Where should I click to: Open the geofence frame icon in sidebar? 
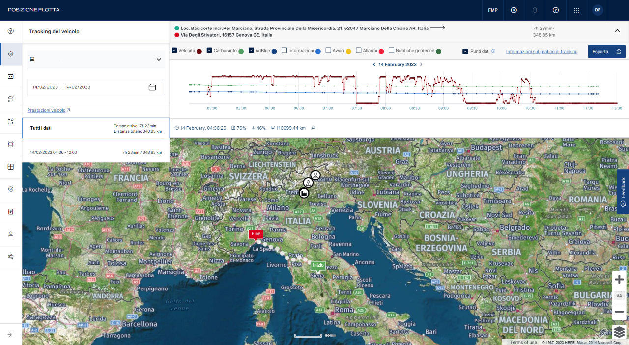pyautogui.click(x=11, y=144)
